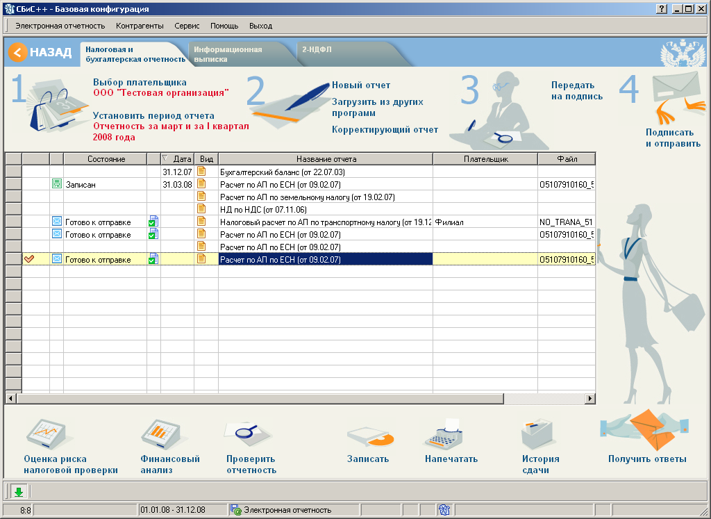Click row selector of Бухгалтерский баланс row

pos(13,172)
